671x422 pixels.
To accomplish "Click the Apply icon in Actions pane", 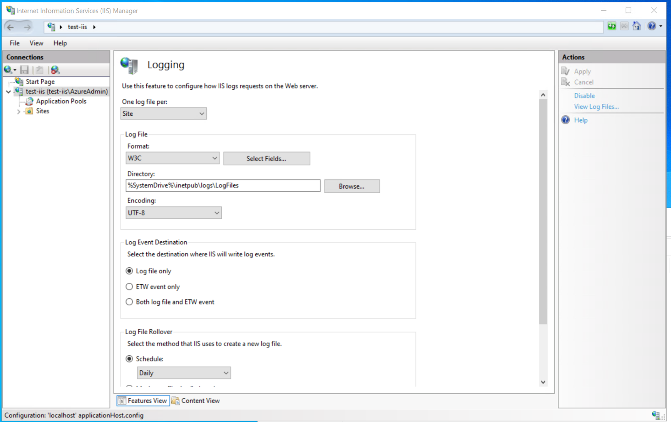I will coord(566,71).
